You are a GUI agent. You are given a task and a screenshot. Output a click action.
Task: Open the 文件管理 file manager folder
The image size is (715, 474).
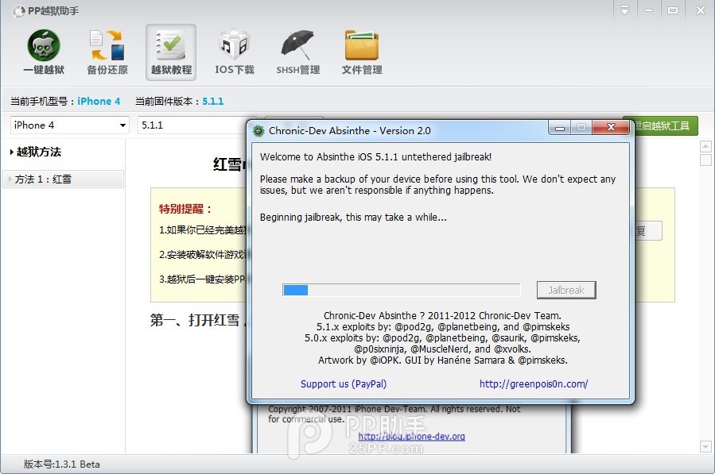tap(362, 52)
